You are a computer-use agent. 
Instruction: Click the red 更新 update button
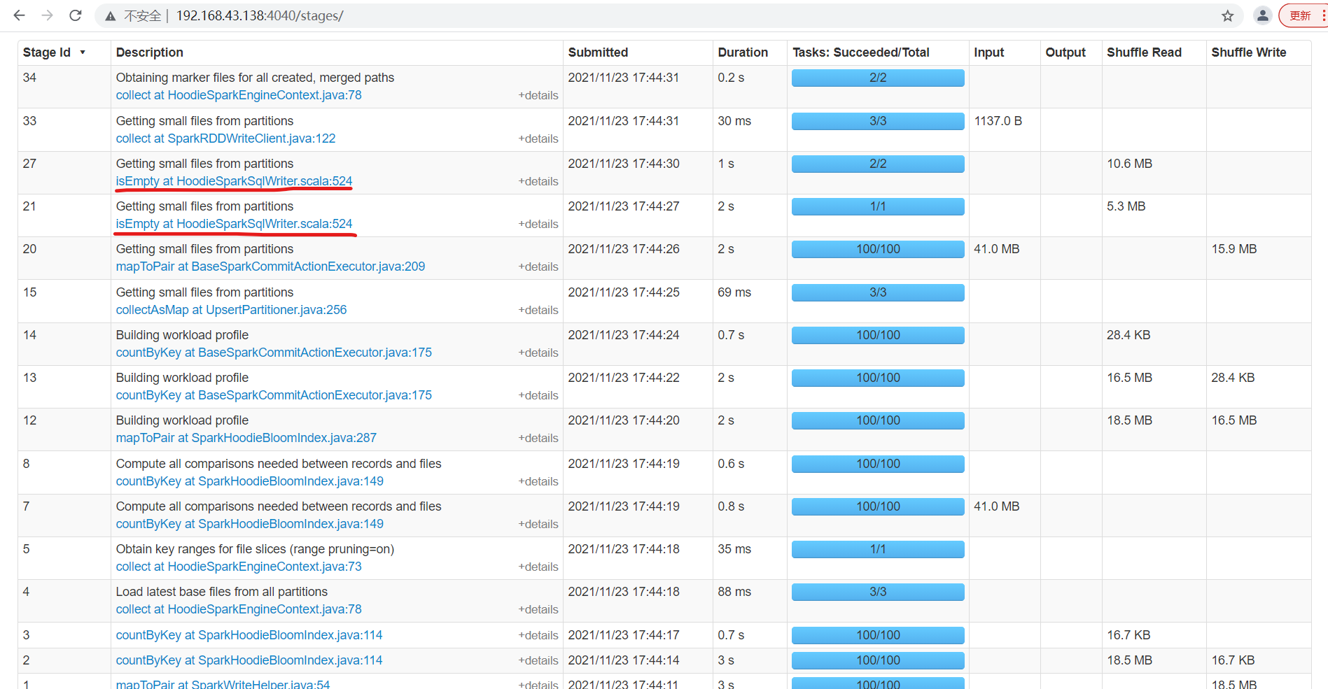pos(1300,15)
